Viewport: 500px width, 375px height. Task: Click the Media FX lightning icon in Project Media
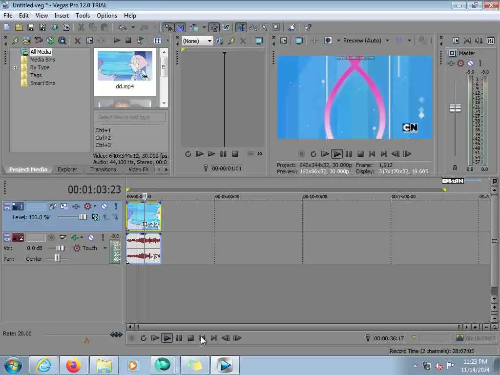click(x=15, y=41)
